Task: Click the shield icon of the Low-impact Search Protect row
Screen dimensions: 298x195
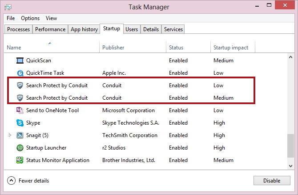Action: pos(20,85)
